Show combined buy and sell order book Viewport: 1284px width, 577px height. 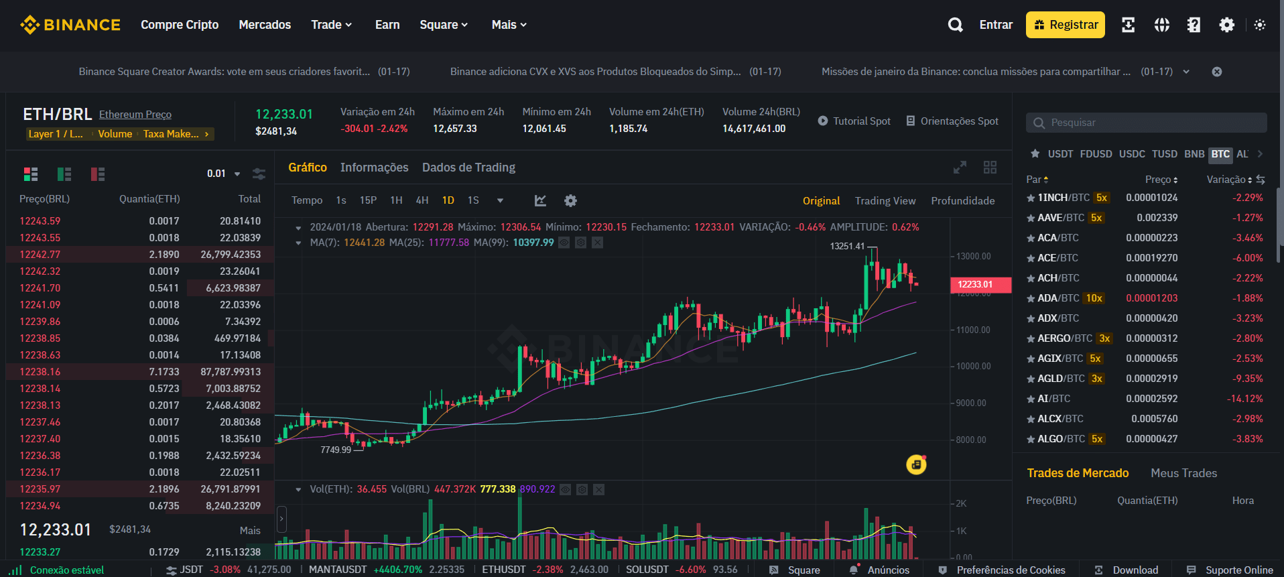tap(31, 174)
